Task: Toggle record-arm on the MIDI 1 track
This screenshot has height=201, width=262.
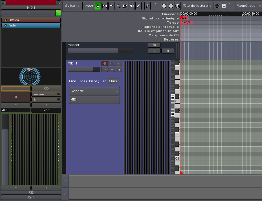Action: point(105,64)
